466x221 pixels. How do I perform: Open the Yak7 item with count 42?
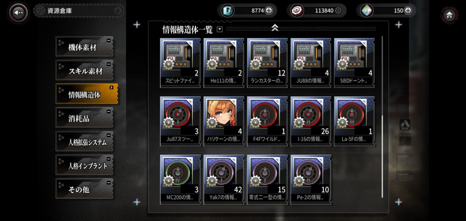coord(224,180)
